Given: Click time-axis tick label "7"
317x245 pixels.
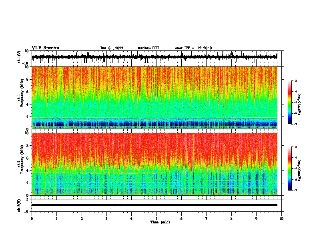Looking at the screenshot, I should (x=207, y=219).
